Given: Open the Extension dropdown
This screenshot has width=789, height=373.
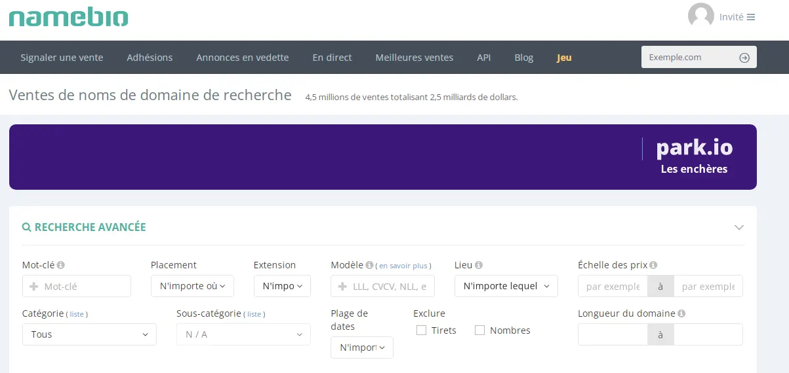Looking at the screenshot, I should 282,286.
